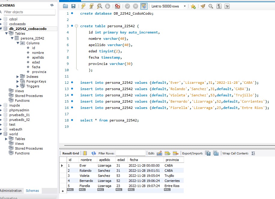
Task: Click the Filter objects search field
Action: 29,12
